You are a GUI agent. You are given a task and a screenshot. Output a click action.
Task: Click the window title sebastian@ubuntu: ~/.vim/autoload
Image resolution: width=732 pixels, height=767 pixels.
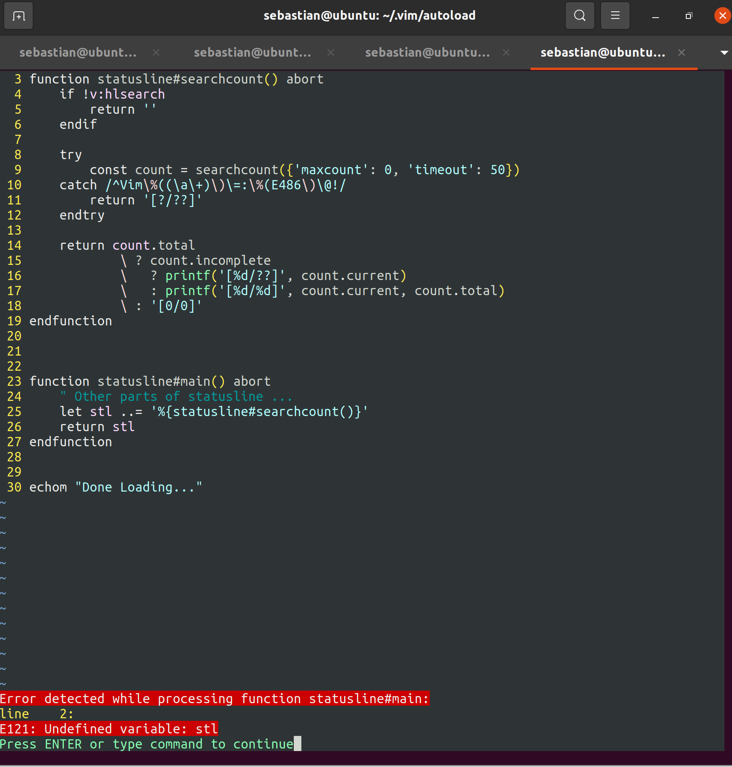pyautogui.click(x=369, y=16)
